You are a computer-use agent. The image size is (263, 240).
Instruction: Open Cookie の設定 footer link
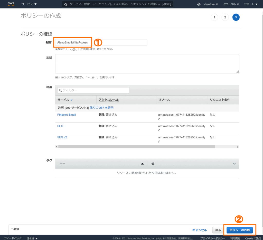pyautogui.click(x=253, y=238)
